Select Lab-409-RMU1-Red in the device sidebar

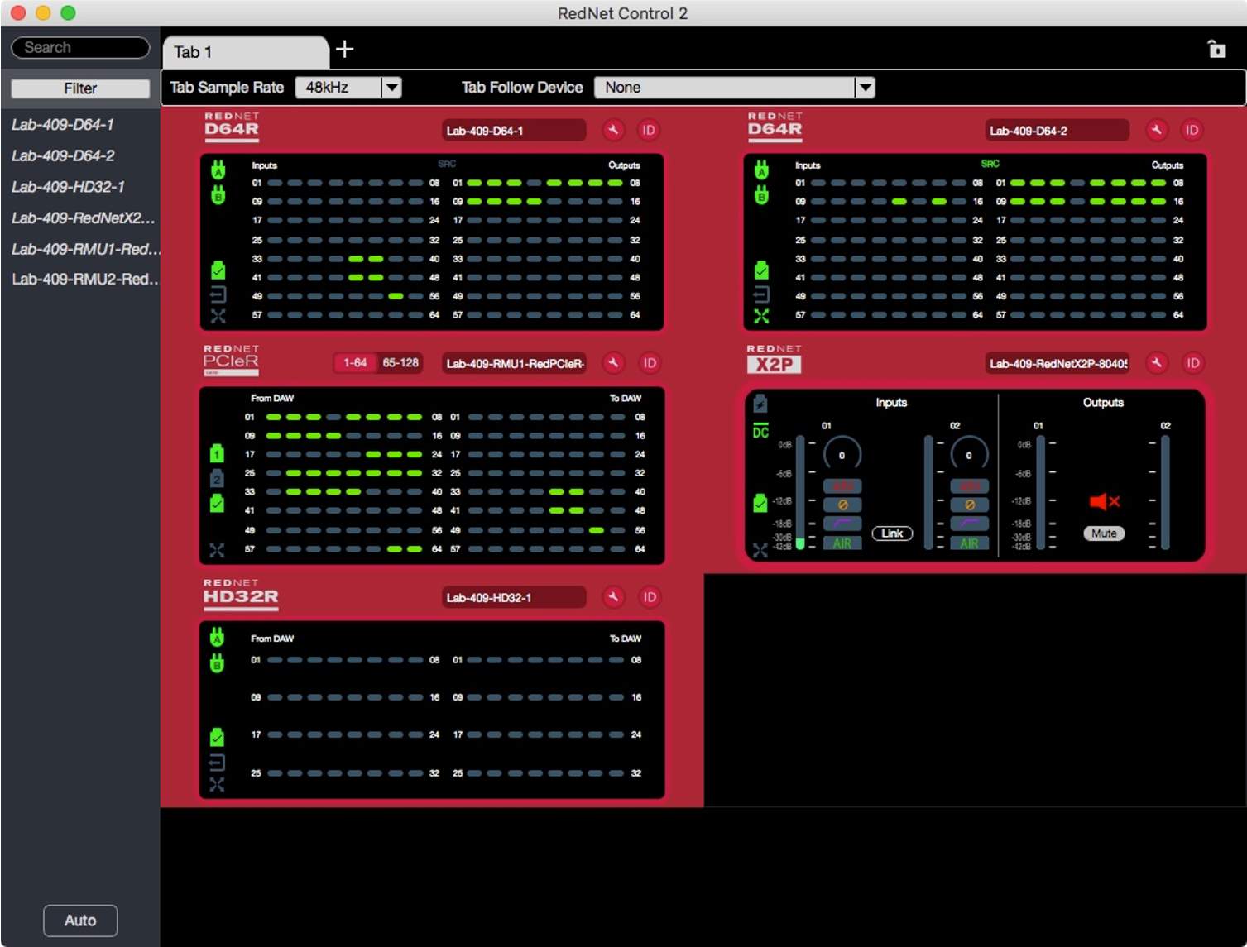point(80,248)
